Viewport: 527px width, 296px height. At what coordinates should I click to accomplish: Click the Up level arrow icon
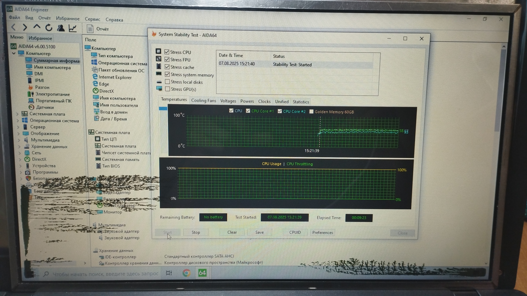(37, 27)
